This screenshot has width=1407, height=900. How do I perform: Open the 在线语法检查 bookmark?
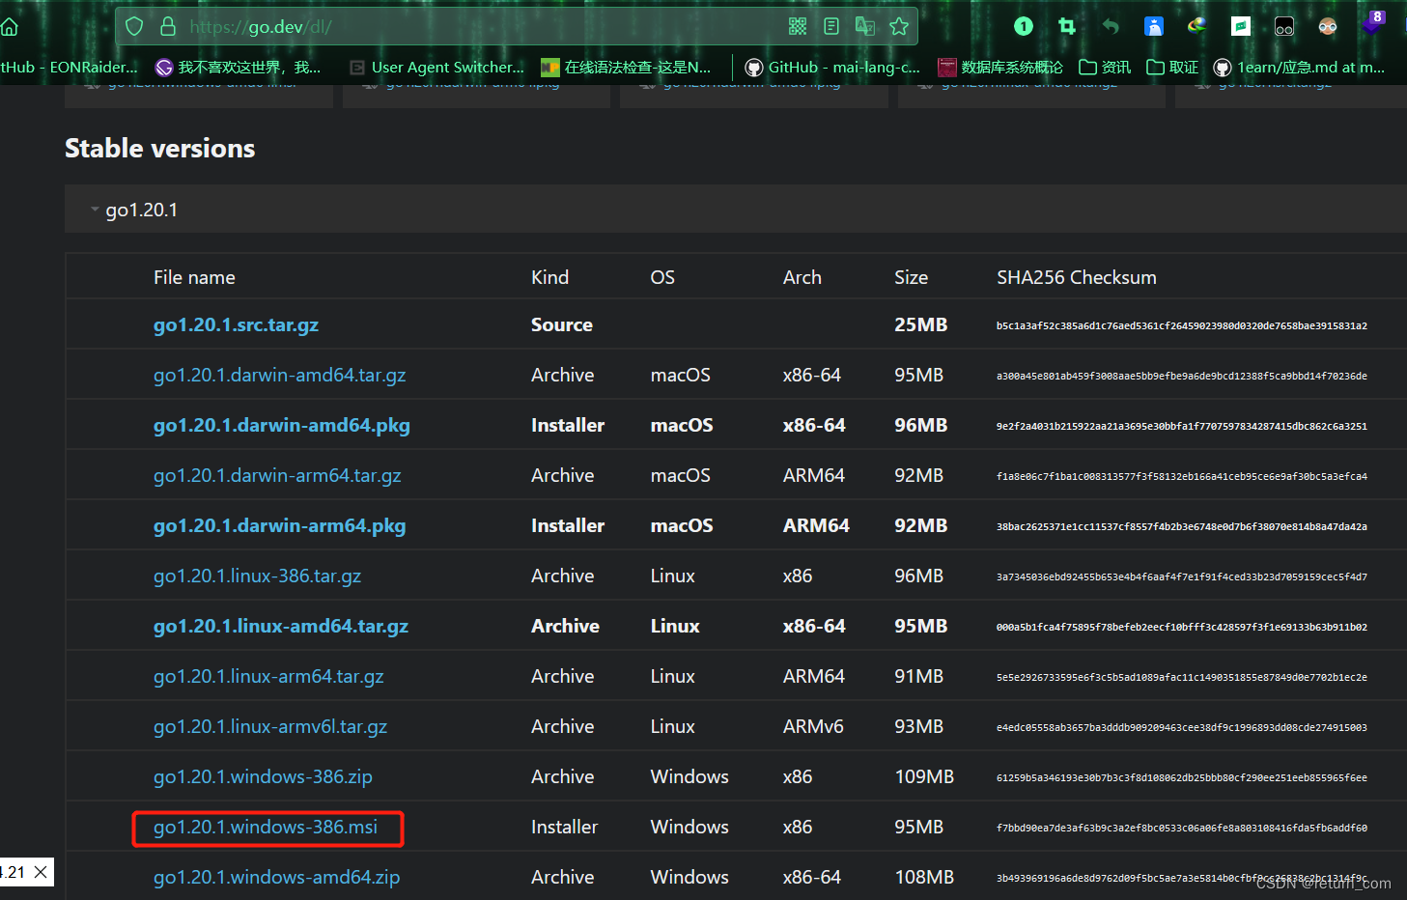[626, 67]
